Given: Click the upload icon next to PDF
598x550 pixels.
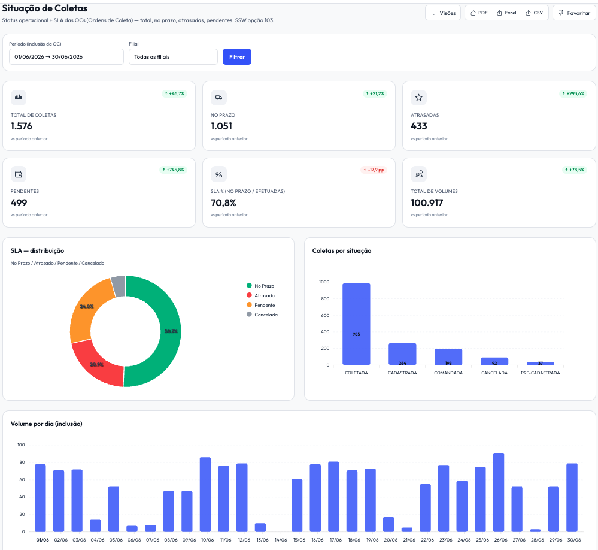Looking at the screenshot, I should pos(473,13).
